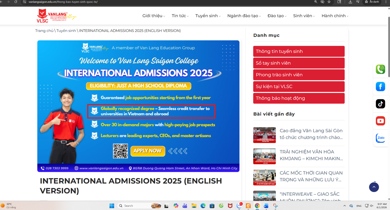Click the Windows taskbar Search box
The height and width of the screenshot is (210, 390).
(140, 206)
